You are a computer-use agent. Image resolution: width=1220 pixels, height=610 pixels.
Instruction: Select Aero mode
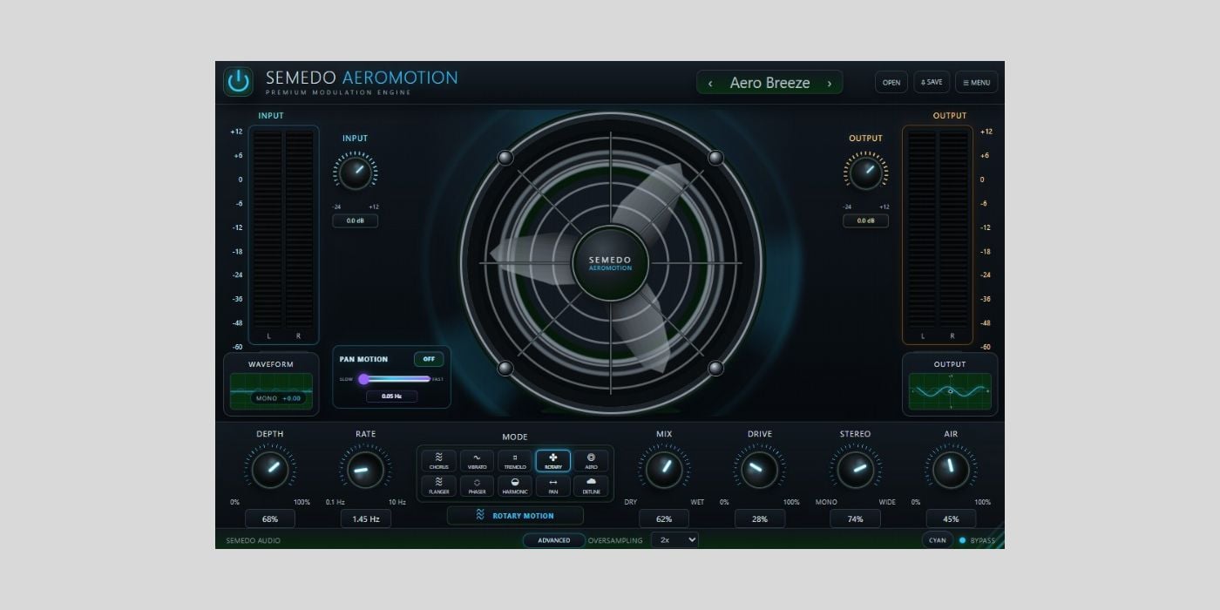(592, 461)
